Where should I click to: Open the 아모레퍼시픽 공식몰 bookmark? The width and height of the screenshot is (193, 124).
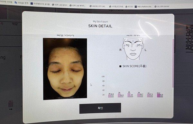coord(40,4)
